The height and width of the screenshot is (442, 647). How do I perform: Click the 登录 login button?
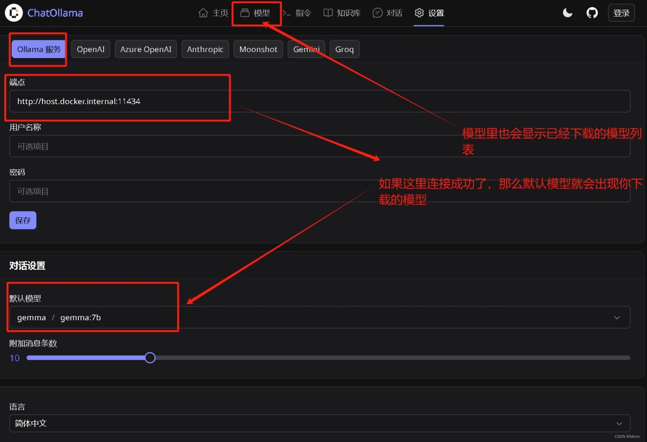click(621, 13)
